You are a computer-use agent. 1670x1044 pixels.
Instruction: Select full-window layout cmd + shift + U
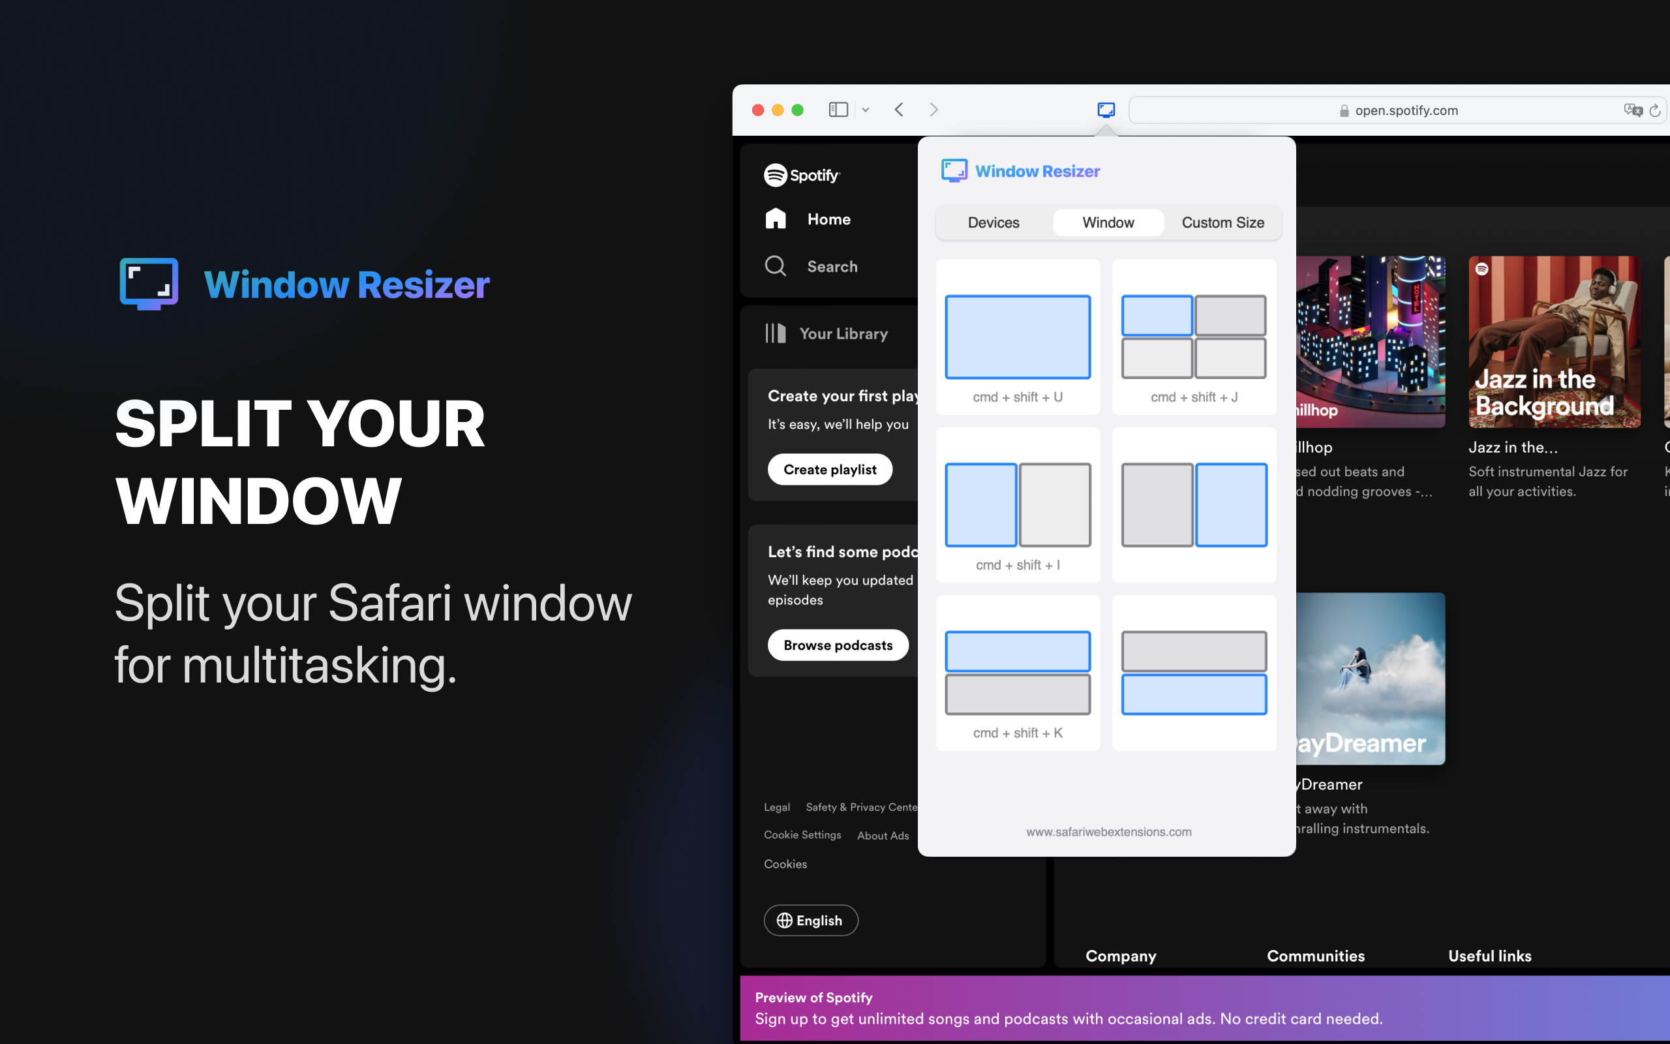[x=1018, y=337]
